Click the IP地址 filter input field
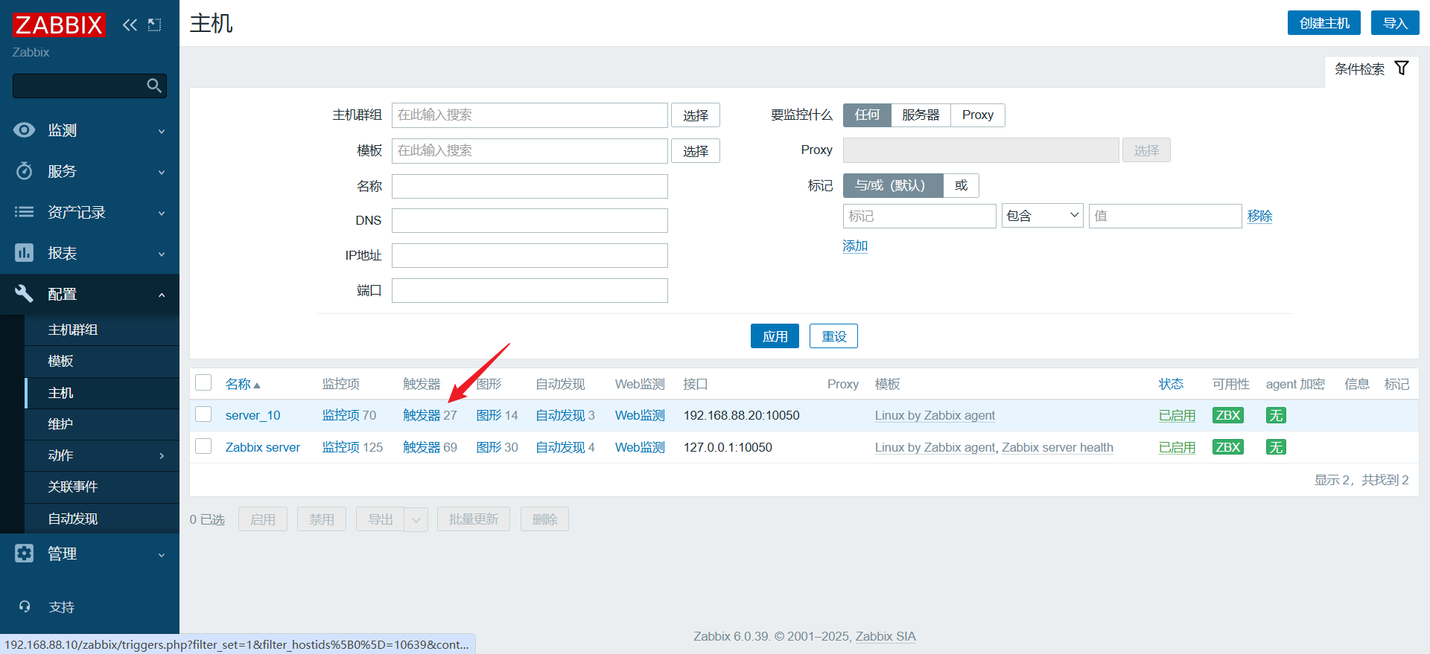This screenshot has width=1430, height=654. click(530, 255)
